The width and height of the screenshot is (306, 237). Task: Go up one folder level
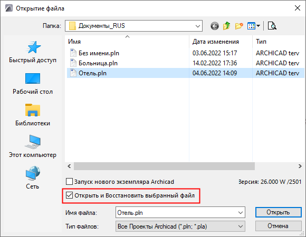[226, 26]
